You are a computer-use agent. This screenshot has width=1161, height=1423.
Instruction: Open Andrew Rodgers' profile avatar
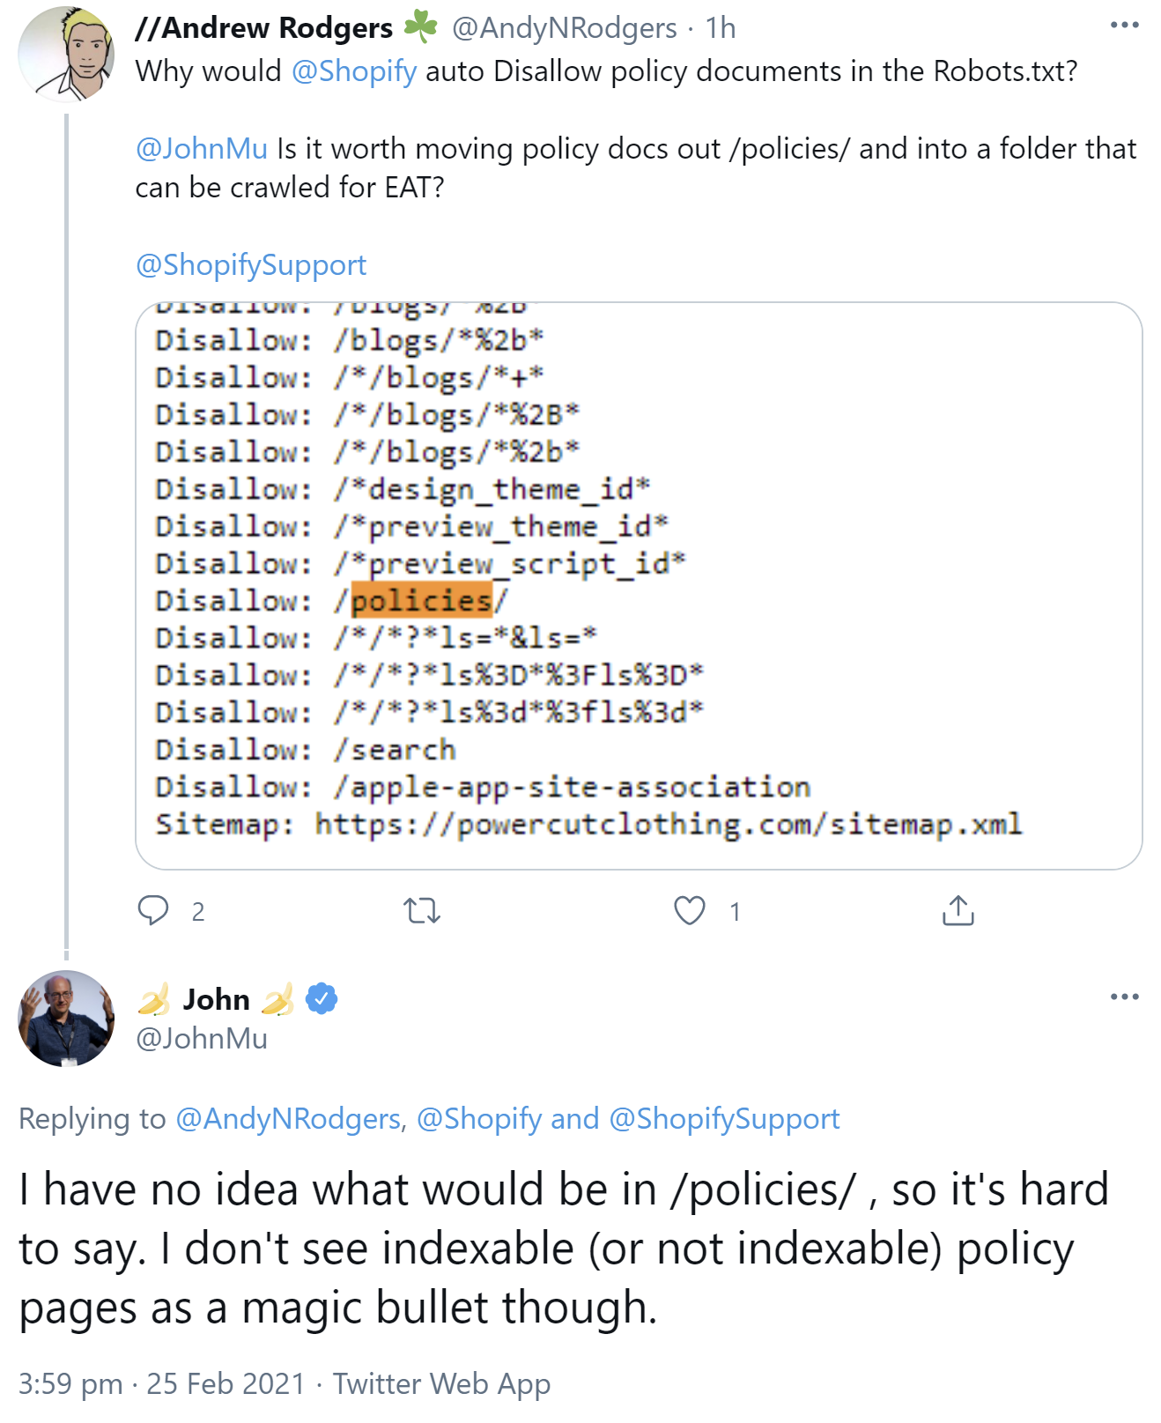67,55
